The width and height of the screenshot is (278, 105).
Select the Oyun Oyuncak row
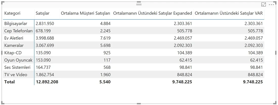(x=133, y=60)
